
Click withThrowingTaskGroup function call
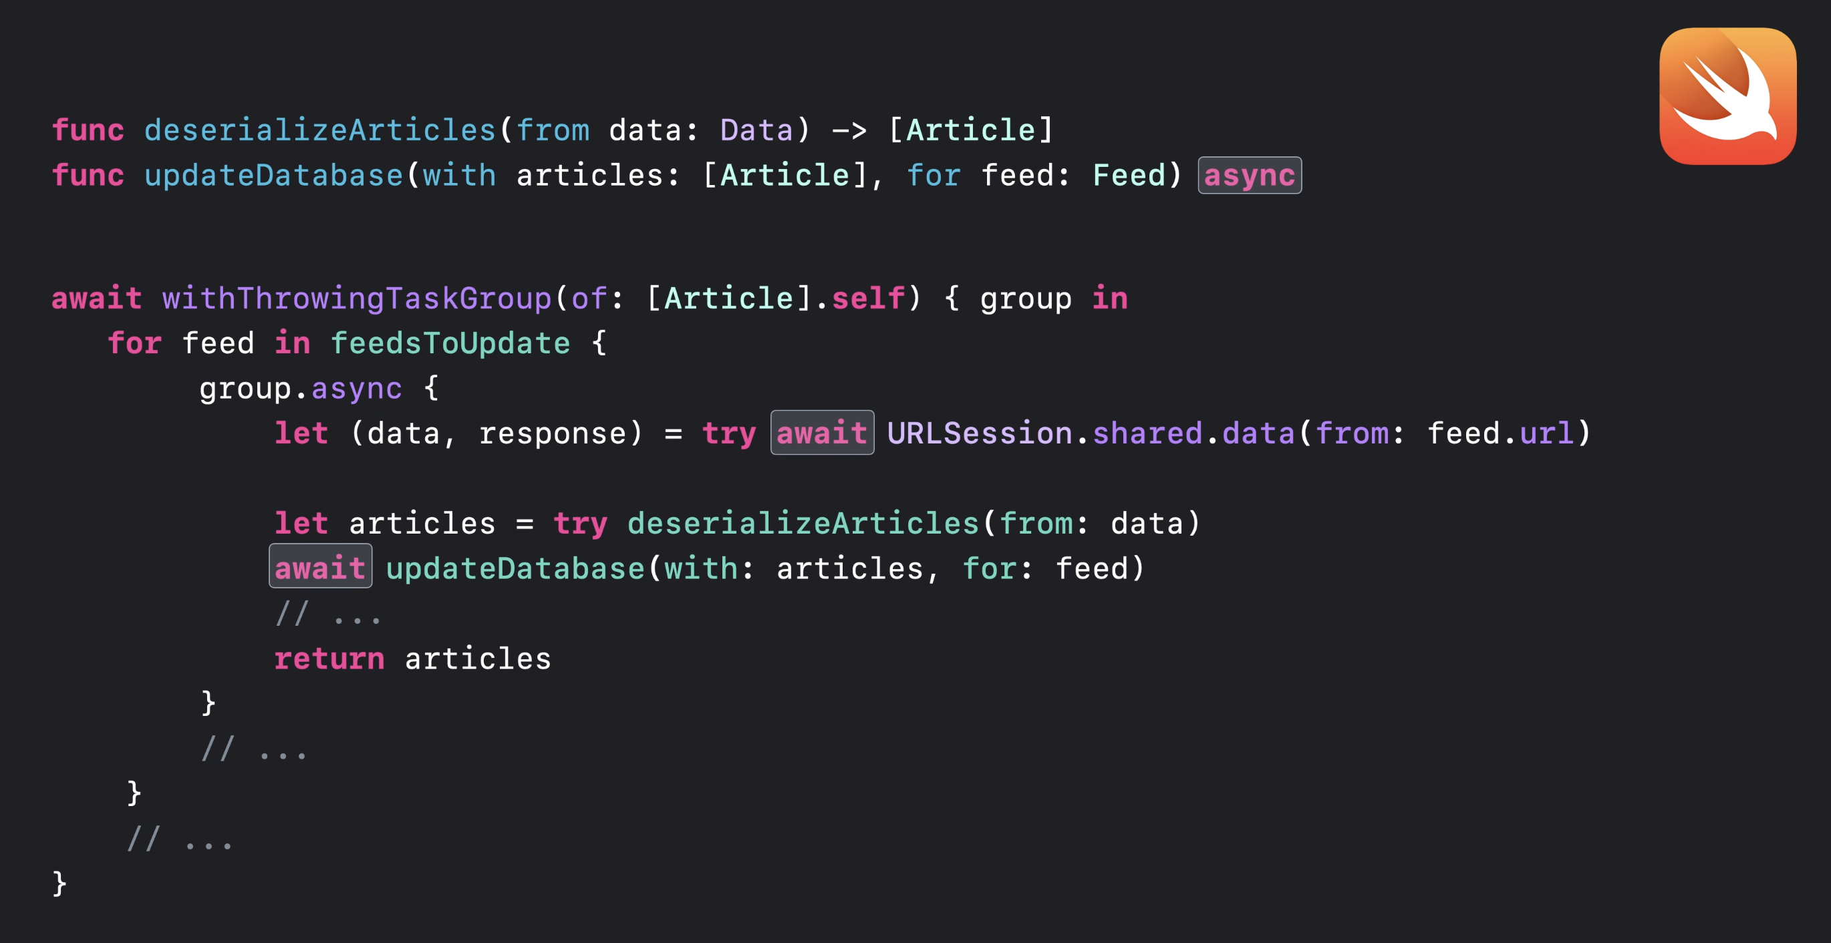pos(357,299)
